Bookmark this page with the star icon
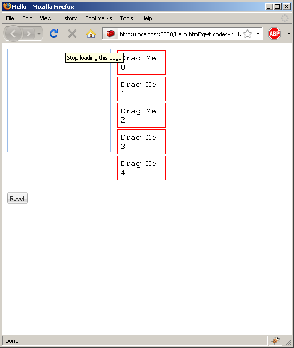The width and height of the screenshot is (294, 348). click(x=247, y=34)
